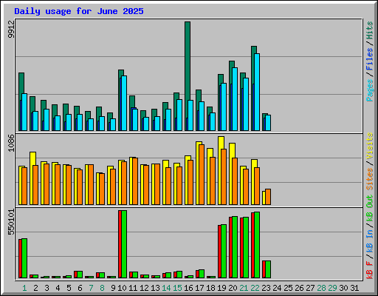The image size is (378, 296).
Task: Click the red kB F bar for day 19
Action: [219, 252]
